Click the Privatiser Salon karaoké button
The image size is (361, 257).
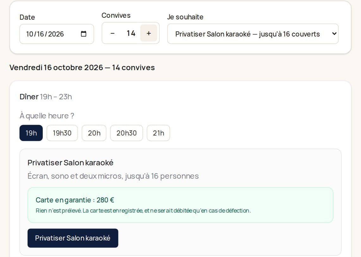point(73,238)
